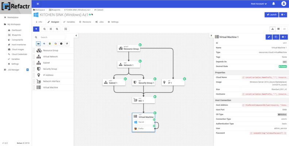Click the fit-to-screen arrows button
This screenshot has height=146, width=289.
pos(51,29)
